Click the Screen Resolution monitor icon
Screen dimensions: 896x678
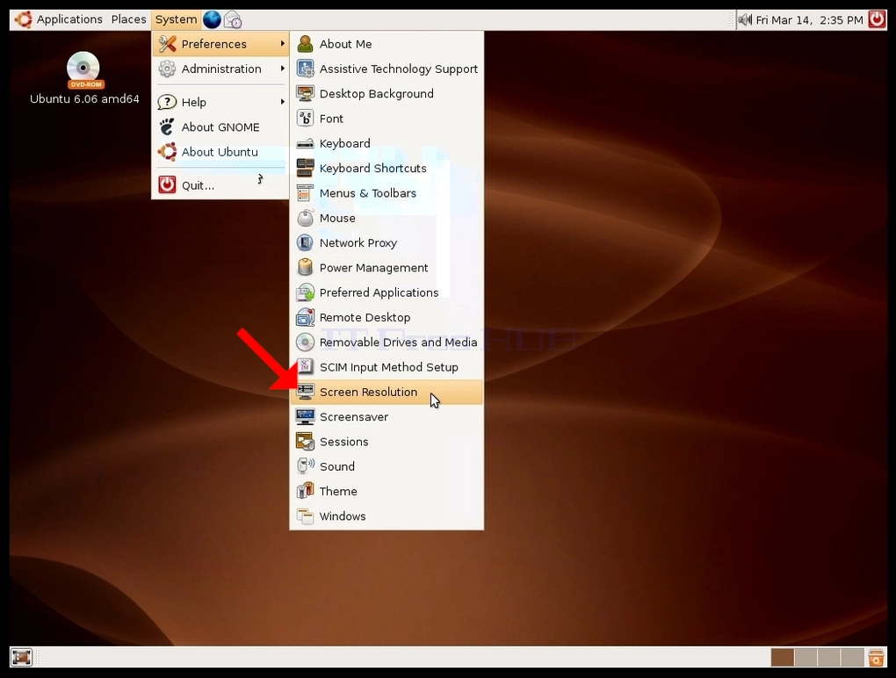pos(305,392)
